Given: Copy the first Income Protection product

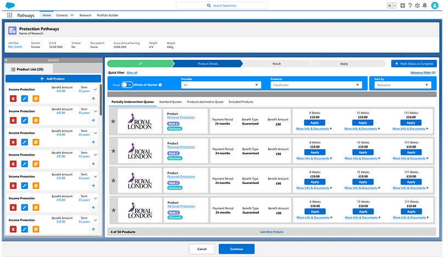Looking at the screenshot, I should click(36, 99).
